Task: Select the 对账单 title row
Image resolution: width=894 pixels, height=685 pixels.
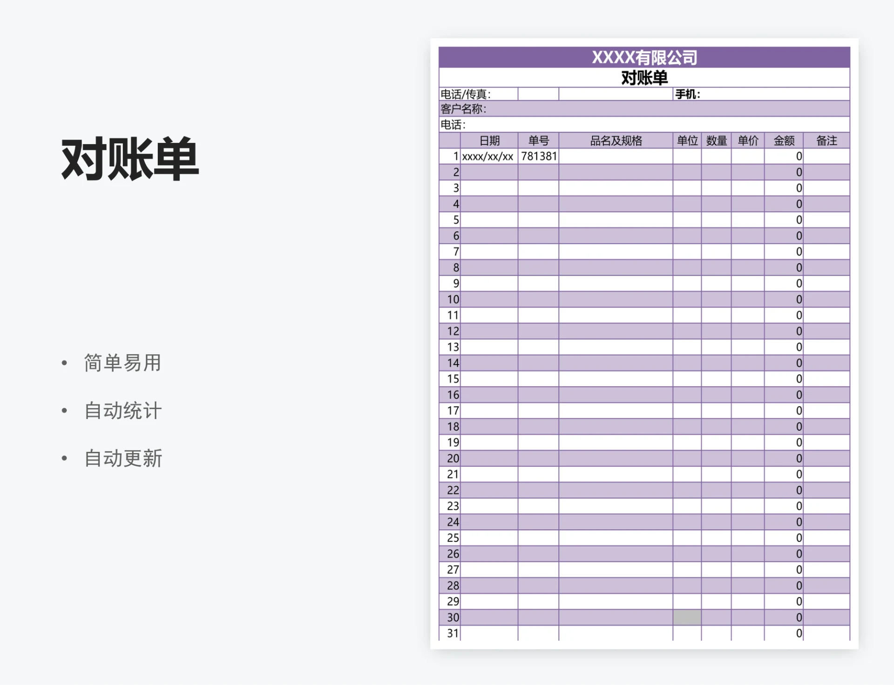Action: click(x=645, y=77)
